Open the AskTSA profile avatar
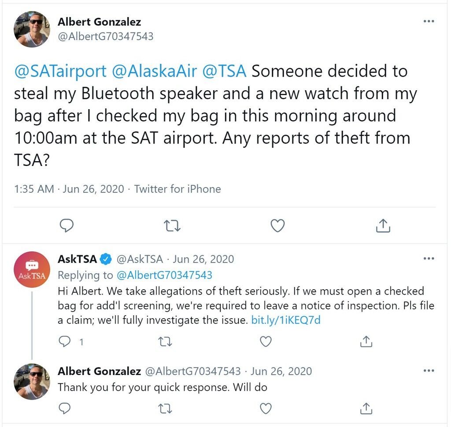The image size is (451, 427). click(32, 269)
